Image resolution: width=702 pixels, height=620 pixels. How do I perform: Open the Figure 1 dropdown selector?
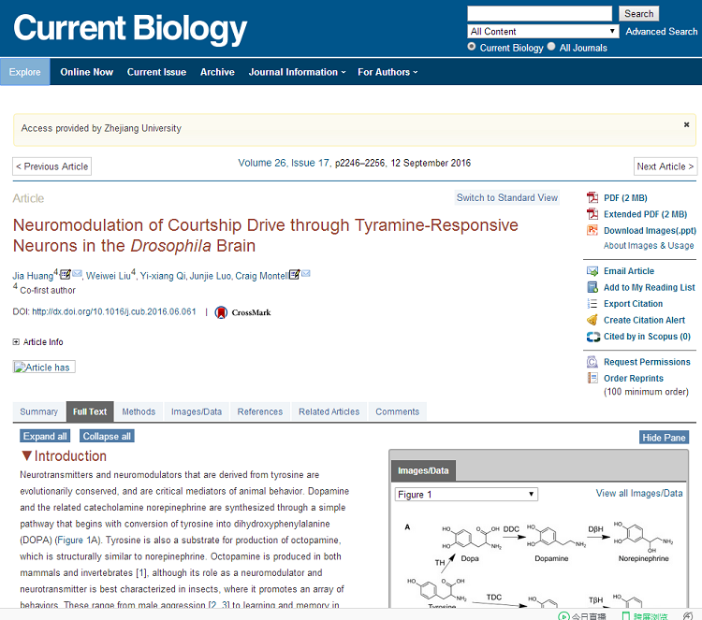[x=466, y=494]
